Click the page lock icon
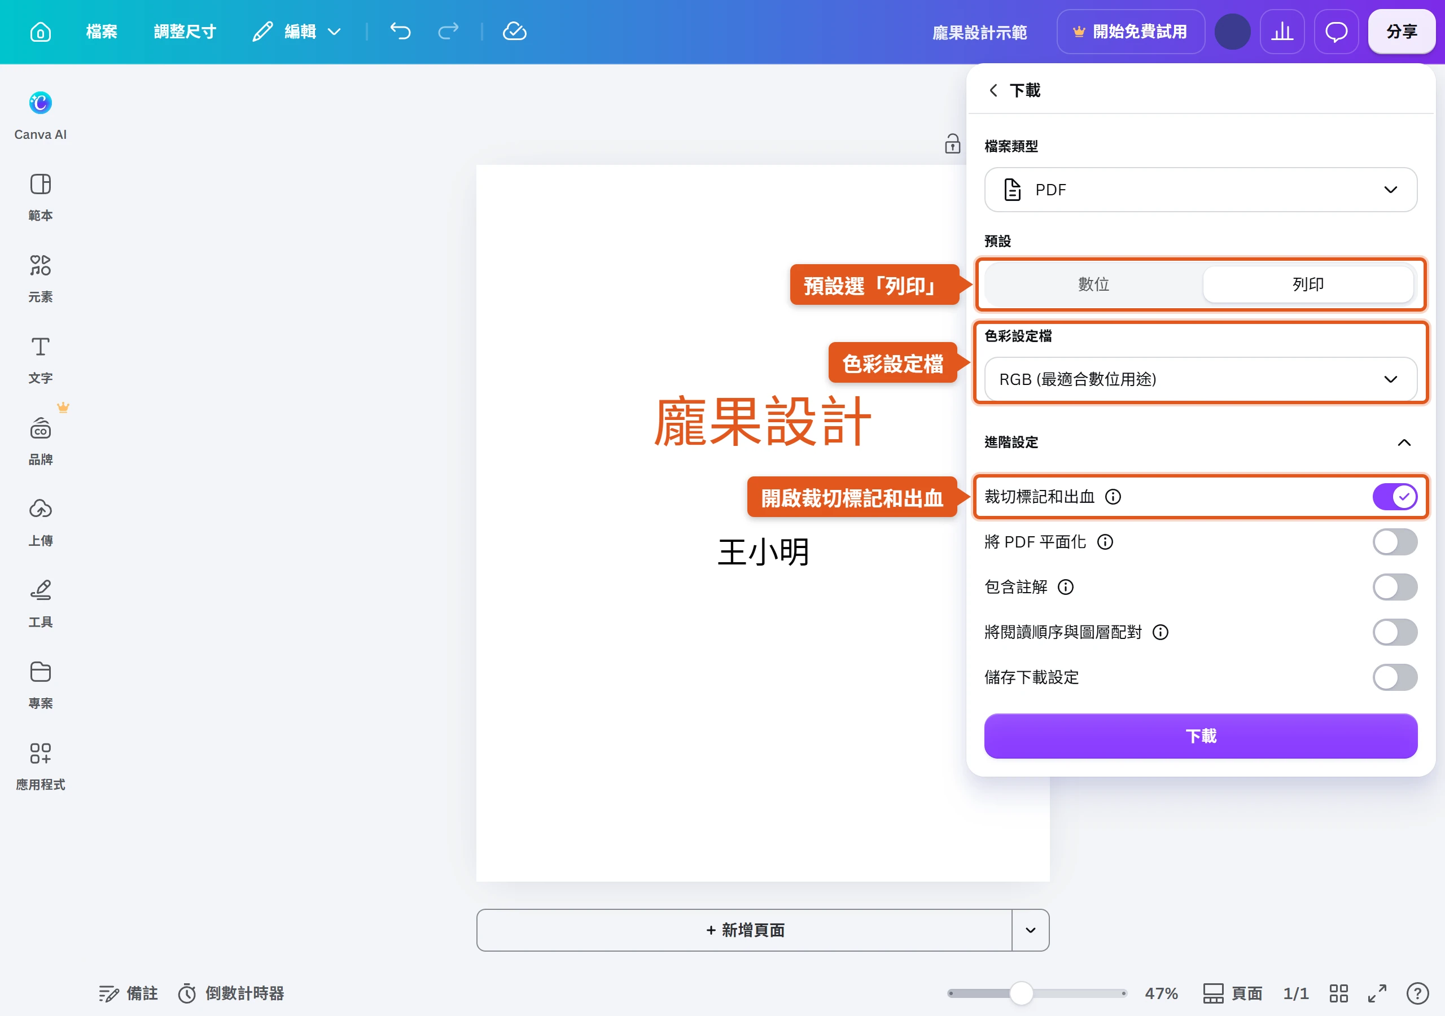Viewport: 1445px width, 1016px height. (952, 143)
